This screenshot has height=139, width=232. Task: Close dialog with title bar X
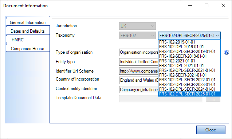click(223, 5)
